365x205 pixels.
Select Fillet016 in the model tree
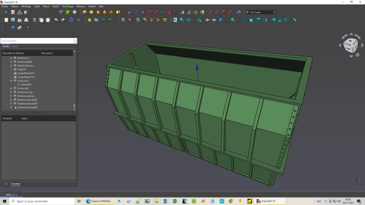click(22, 69)
